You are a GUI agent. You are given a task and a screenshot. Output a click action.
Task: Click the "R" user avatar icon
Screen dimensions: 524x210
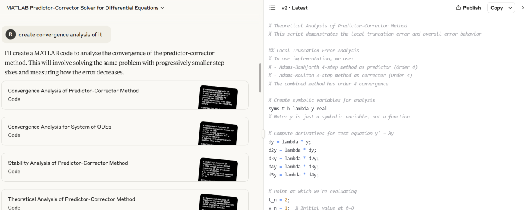click(x=11, y=34)
